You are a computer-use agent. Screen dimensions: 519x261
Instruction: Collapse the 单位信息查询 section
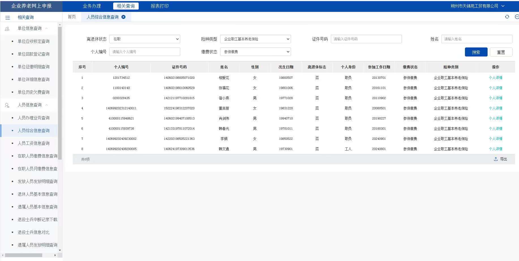[x=46, y=29]
